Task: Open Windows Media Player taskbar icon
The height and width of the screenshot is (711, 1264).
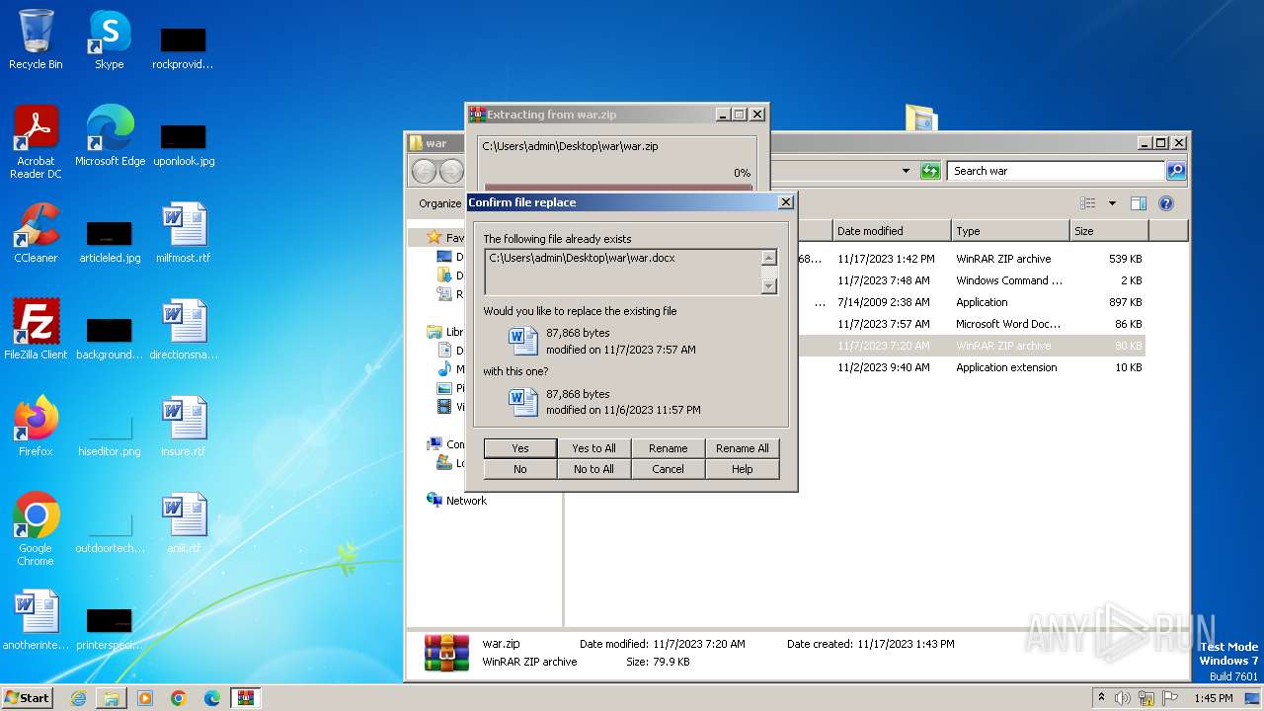Action: 145,698
